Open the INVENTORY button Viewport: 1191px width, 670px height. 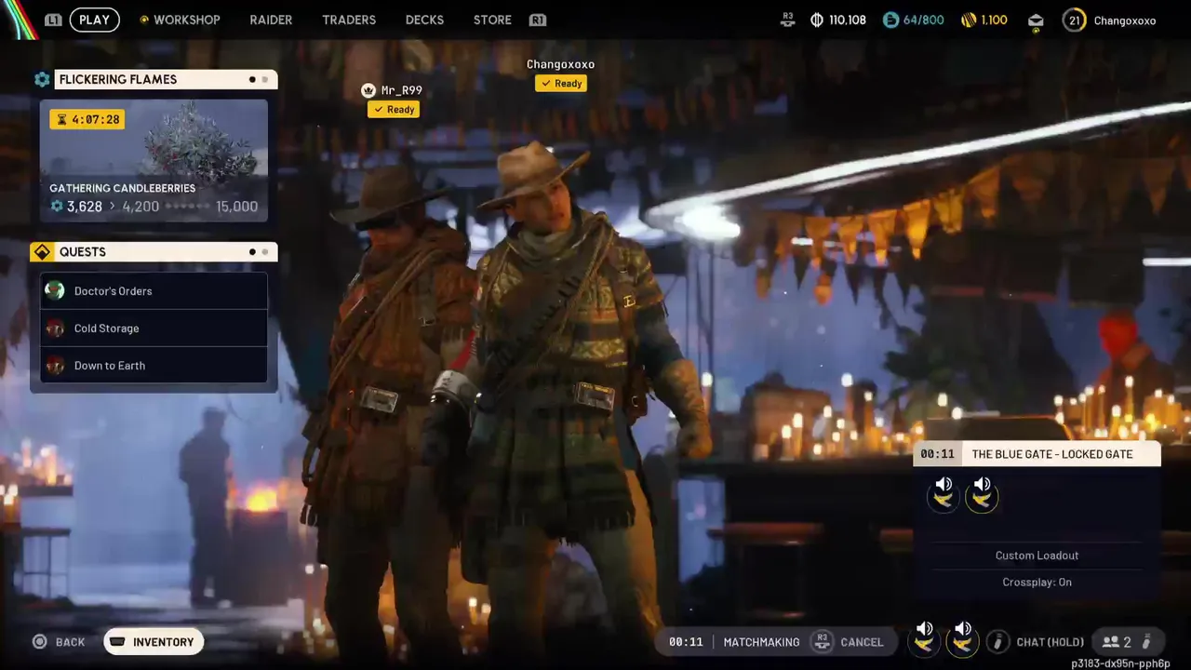154,642
